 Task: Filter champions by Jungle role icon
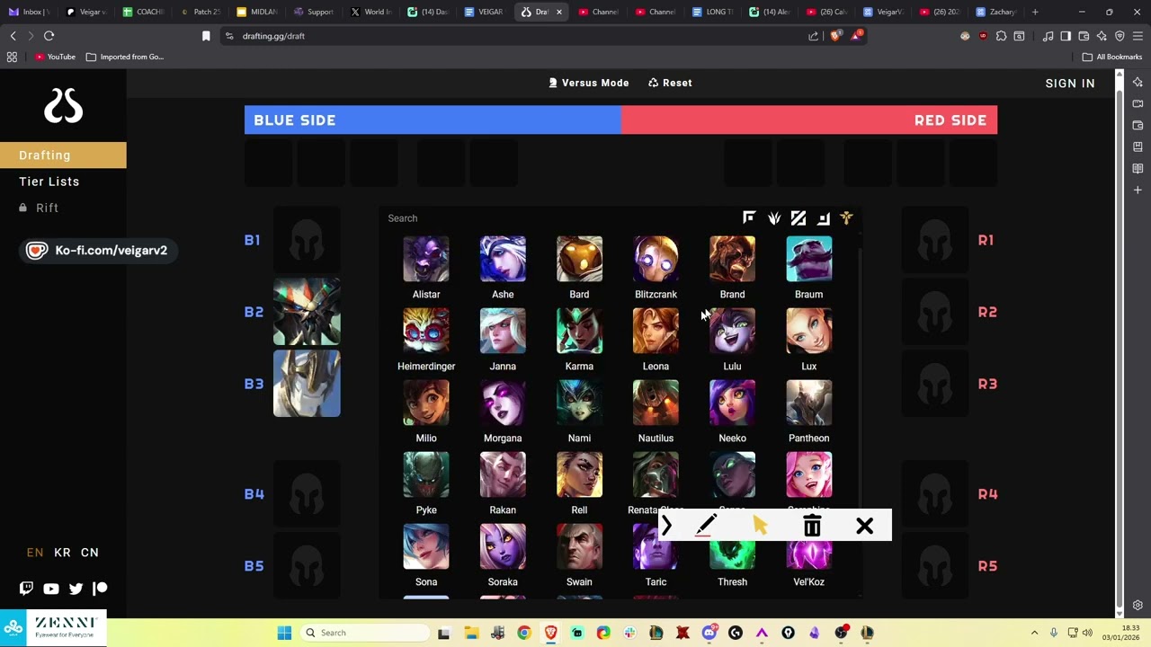click(774, 217)
